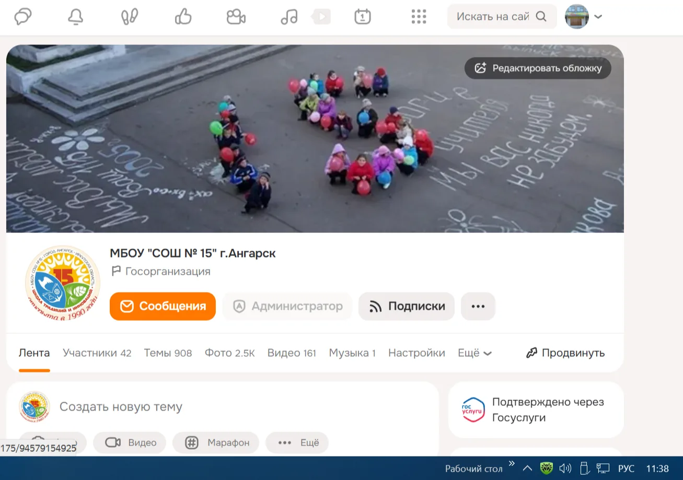Click 'Редактировать обложку' button
The height and width of the screenshot is (480, 683).
(538, 68)
